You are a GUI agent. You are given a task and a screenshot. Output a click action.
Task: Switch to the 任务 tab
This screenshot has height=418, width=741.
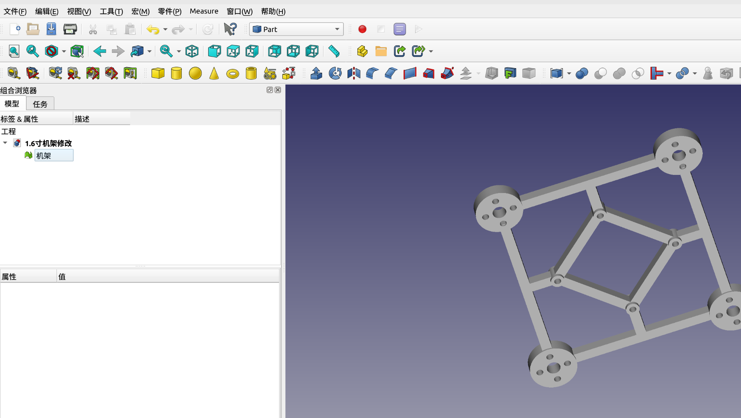pos(40,104)
